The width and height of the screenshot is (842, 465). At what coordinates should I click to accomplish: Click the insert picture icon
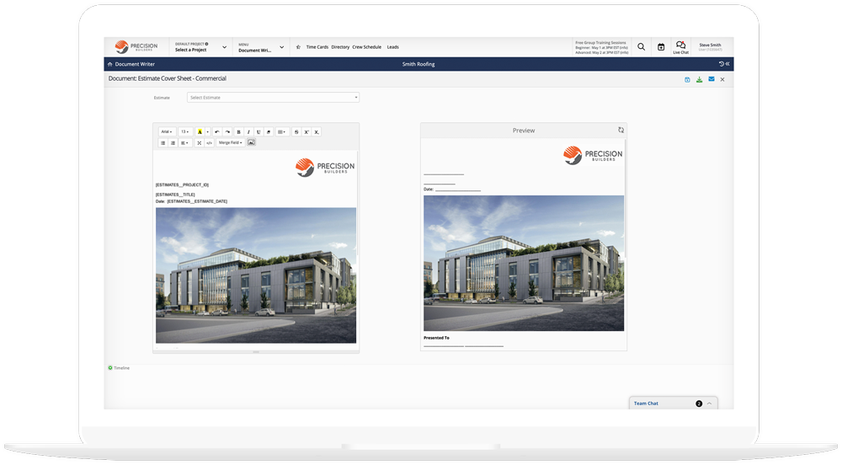pos(251,143)
